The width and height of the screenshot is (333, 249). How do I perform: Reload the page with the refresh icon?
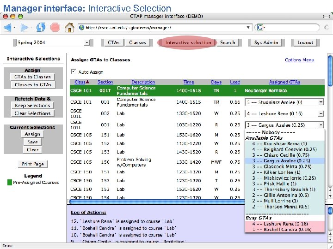(x=41, y=27)
